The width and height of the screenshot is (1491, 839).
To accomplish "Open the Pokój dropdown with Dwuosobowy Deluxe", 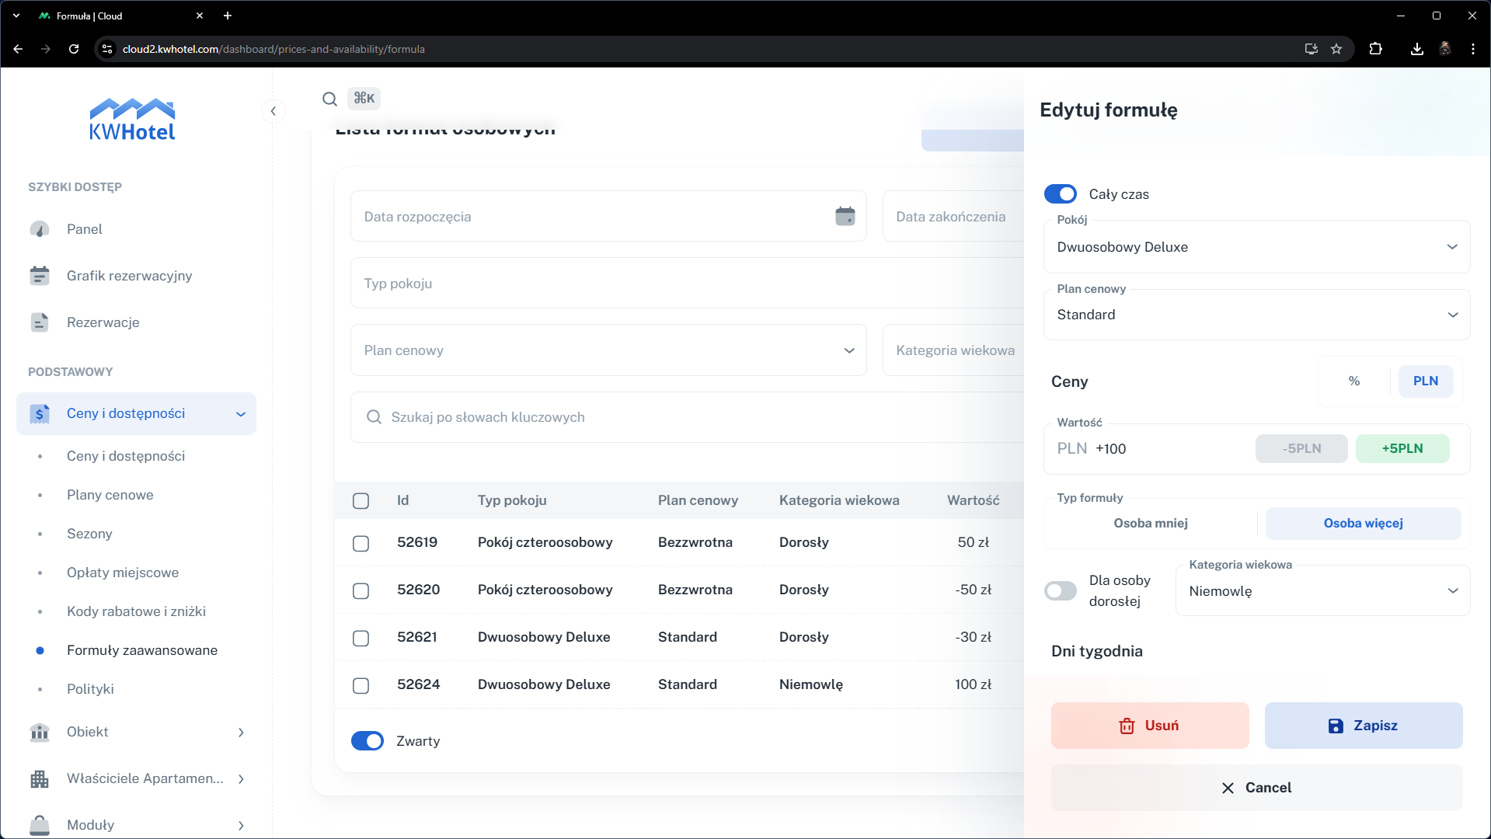I will 1256,247.
